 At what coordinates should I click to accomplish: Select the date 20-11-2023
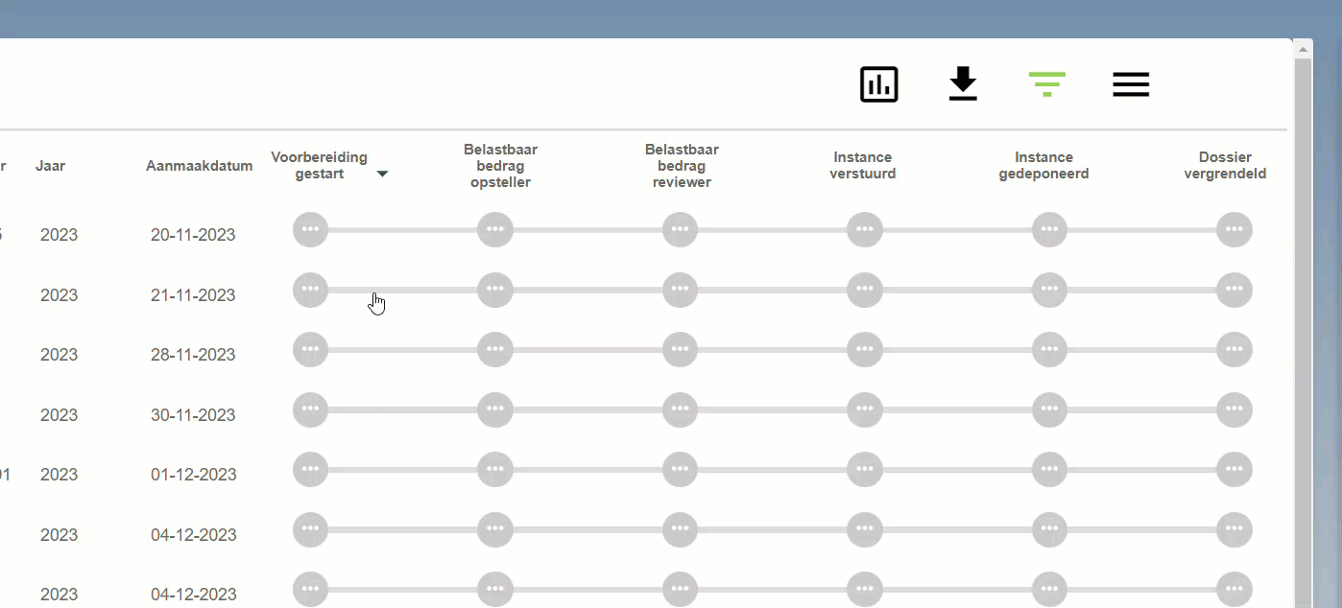pyautogui.click(x=193, y=235)
